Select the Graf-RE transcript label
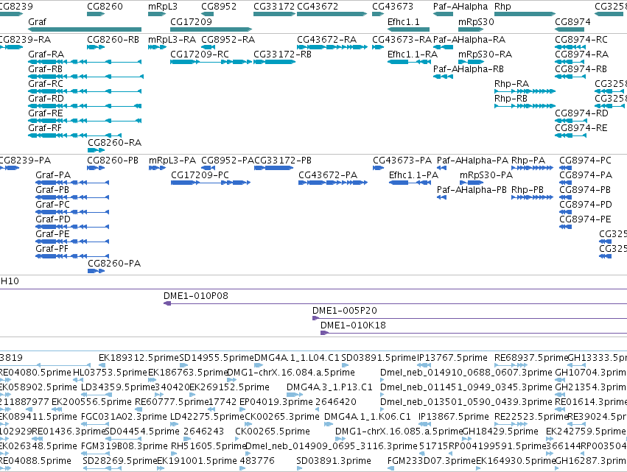Image resolution: width=627 pixels, height=472 pixels. pos(45,113)
